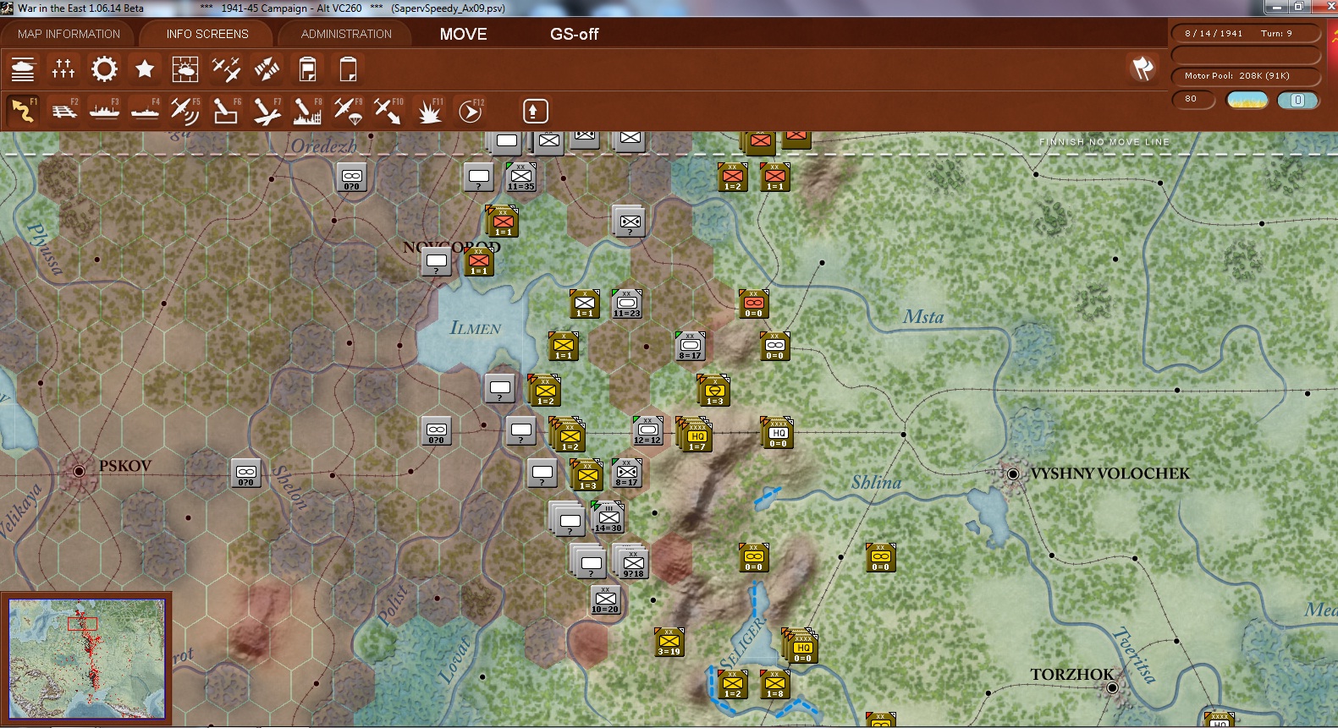This screenshot has height=728, width=1338.
Task: Select the unit counter labeled 9?18
Action: coord(632,563)
